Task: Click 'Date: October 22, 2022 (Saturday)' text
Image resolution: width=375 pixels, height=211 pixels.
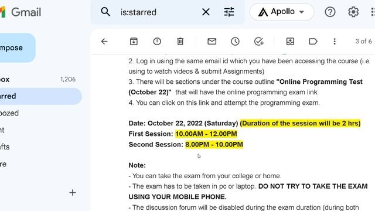Action: pos(183,123)
